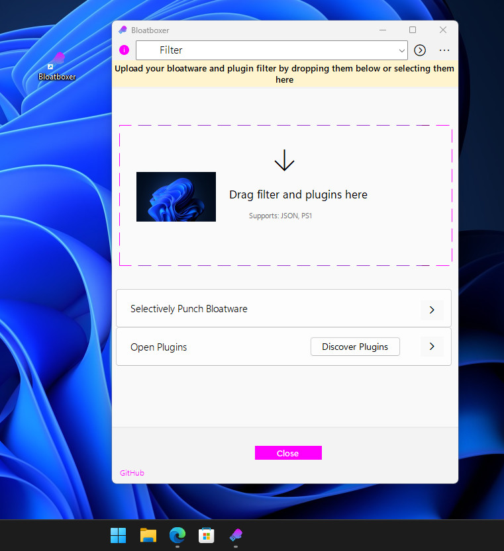This screenshot has height=551, width=504.
Task: Select the Bloatboxer desktop shortcut
Action: pos(57,66)
